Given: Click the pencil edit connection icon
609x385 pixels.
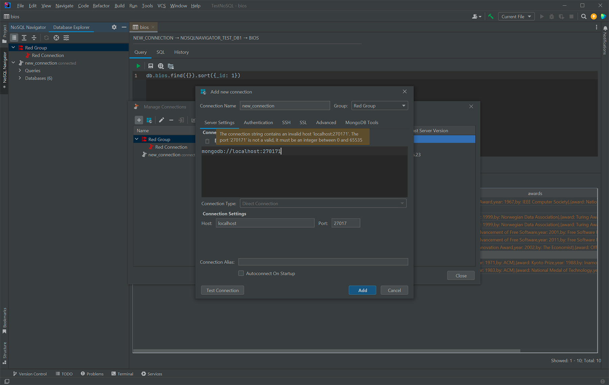Looking at the screenshot, I should coord(161,120).
